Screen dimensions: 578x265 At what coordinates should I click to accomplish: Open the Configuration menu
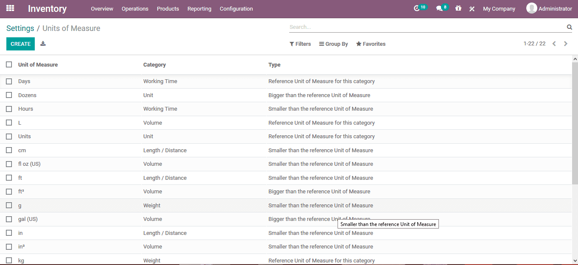[x=236, y=8]
